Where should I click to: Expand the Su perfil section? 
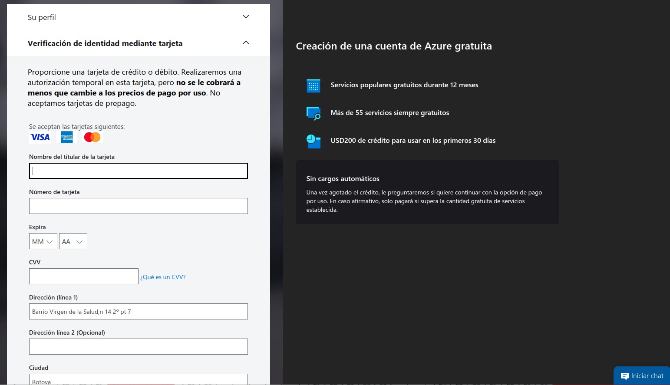click(246, 17)
